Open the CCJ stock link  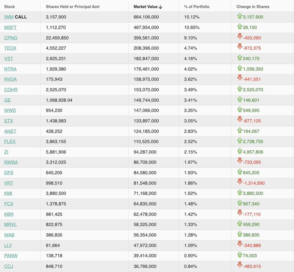[9, 266]
